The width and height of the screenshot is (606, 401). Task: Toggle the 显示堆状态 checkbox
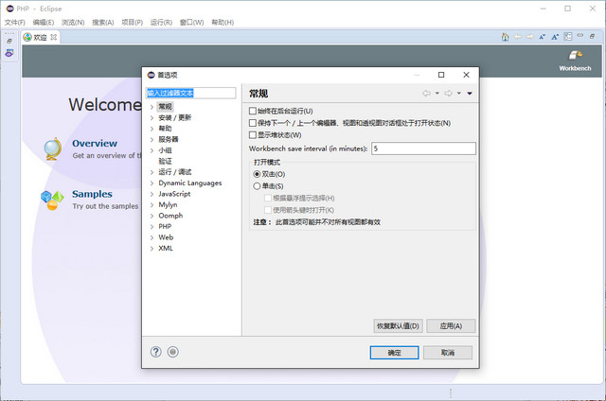(x=253, y=135)
